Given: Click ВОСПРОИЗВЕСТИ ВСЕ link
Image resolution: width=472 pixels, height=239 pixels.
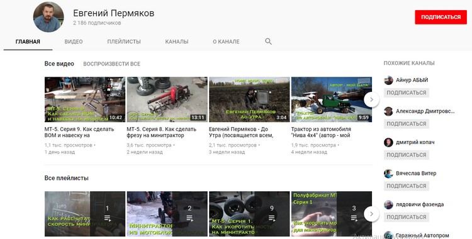Looking at the screenshot, I should pos(111,64).
